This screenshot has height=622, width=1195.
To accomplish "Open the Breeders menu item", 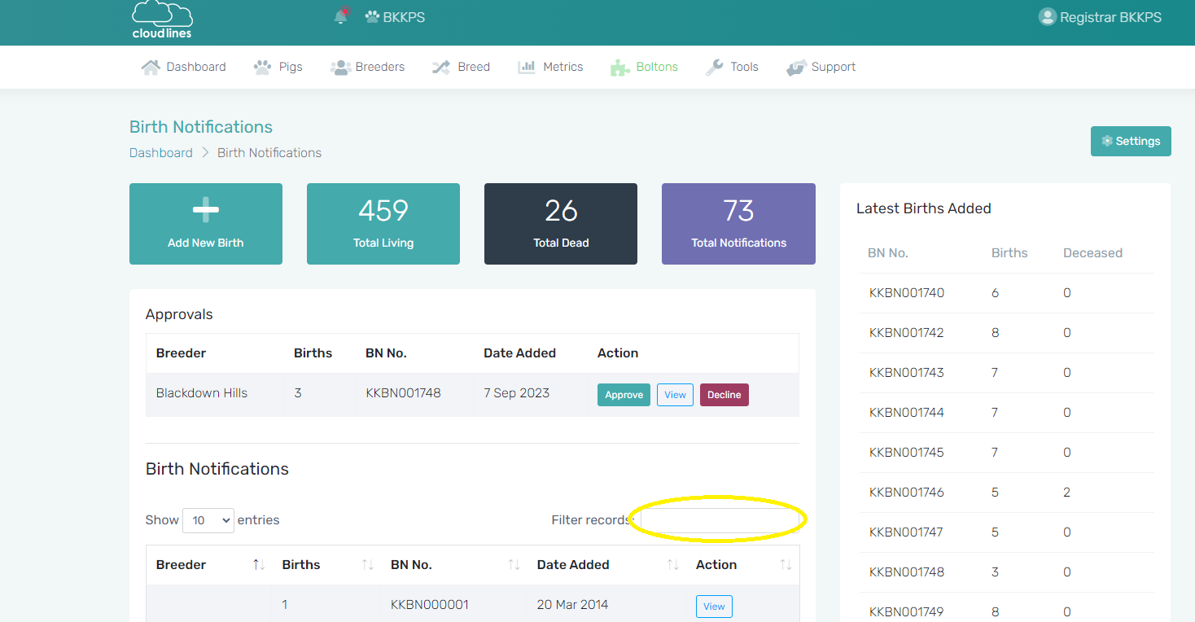I will [380, 68].
